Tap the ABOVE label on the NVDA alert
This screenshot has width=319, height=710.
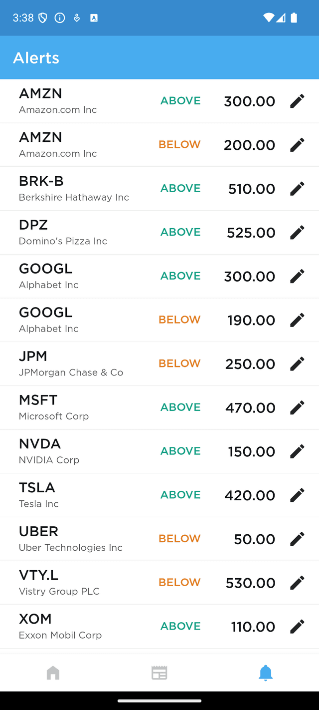[x=180, y=451]
